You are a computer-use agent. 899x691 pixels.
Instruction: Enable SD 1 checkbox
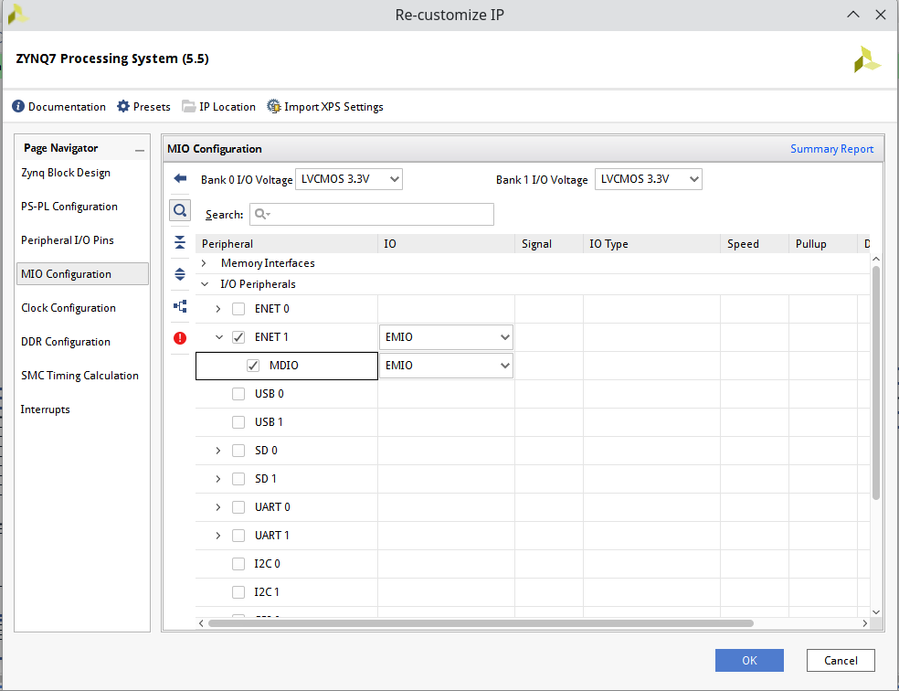(x=238, y=479)
